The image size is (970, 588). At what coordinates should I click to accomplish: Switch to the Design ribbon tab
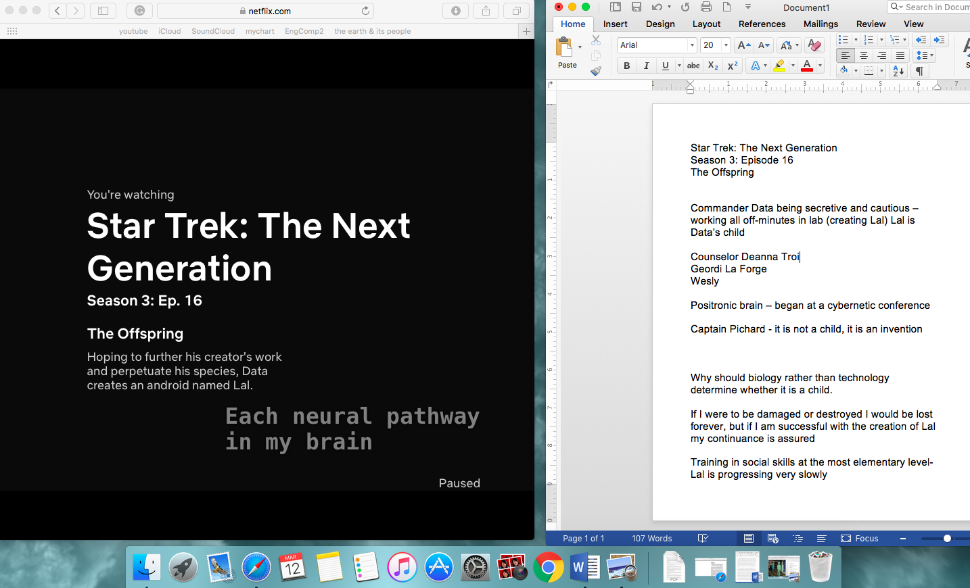pos(660,24)
